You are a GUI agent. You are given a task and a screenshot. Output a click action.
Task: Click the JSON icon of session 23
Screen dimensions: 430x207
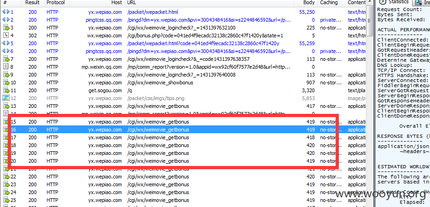tap(6, 184)
